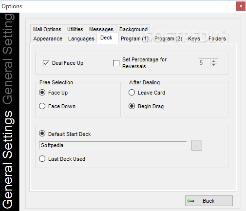The height and width of the screenshot is (211, 246).
Task: Select Last Deck Used option
Action: pos(42,159)
